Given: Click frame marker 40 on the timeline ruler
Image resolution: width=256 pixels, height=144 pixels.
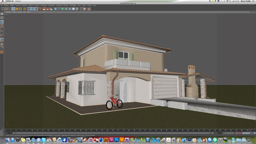Looking at the screenshot, I should pyautogui.click(x=113, y=130).
